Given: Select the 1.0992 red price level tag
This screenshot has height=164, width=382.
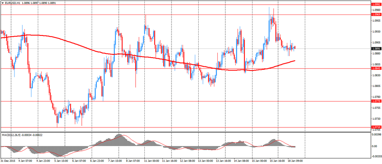Looking at the screenshot, I should coord(376,5).
